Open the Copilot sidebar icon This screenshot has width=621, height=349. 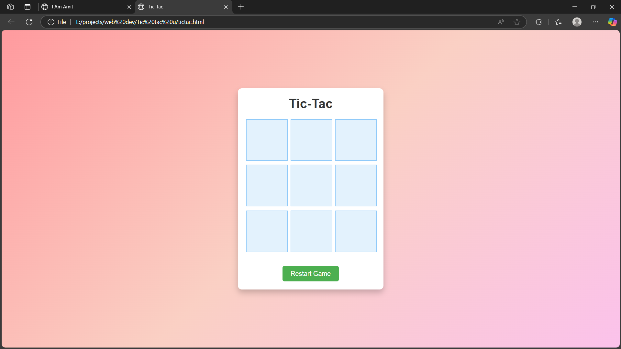click(612, 22)
